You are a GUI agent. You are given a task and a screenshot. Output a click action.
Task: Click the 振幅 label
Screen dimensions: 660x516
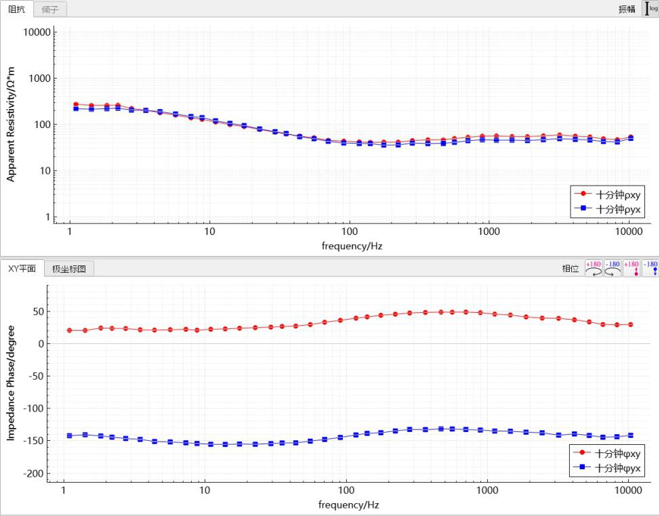pyautogui.click(x=627, y=9)
